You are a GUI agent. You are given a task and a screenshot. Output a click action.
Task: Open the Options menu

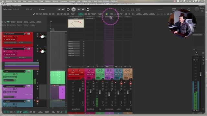click(48, 1)
